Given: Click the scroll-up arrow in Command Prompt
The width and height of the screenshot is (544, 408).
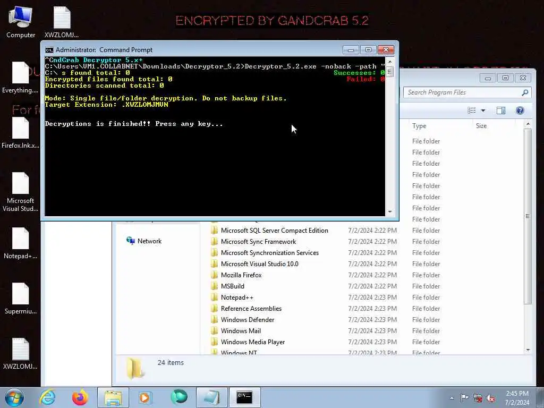Looking at the screenshot, I should click(389, 62).
